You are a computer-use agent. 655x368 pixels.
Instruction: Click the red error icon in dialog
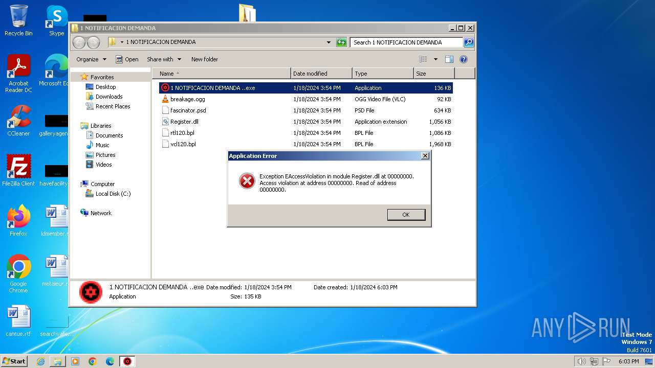pyautogui.click(x=247, y=180)
